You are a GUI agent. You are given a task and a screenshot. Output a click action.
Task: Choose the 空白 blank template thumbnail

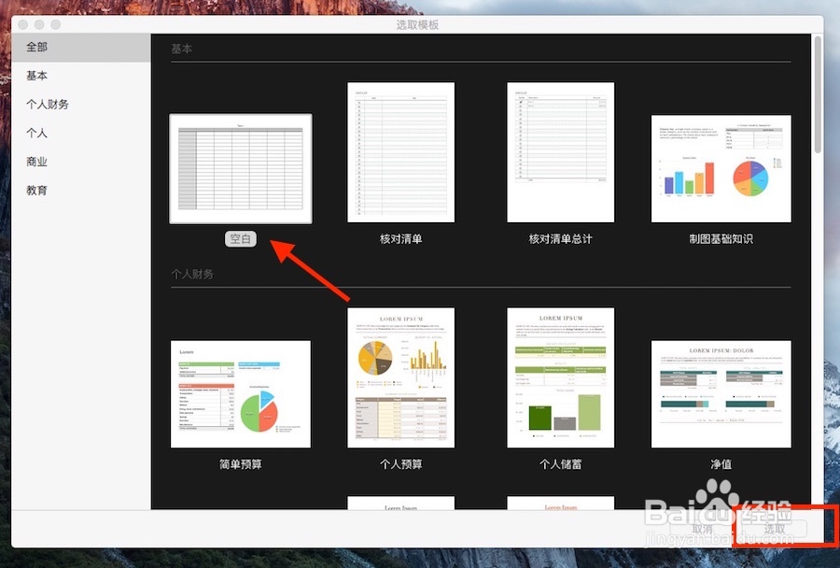(x=241, y=168)
